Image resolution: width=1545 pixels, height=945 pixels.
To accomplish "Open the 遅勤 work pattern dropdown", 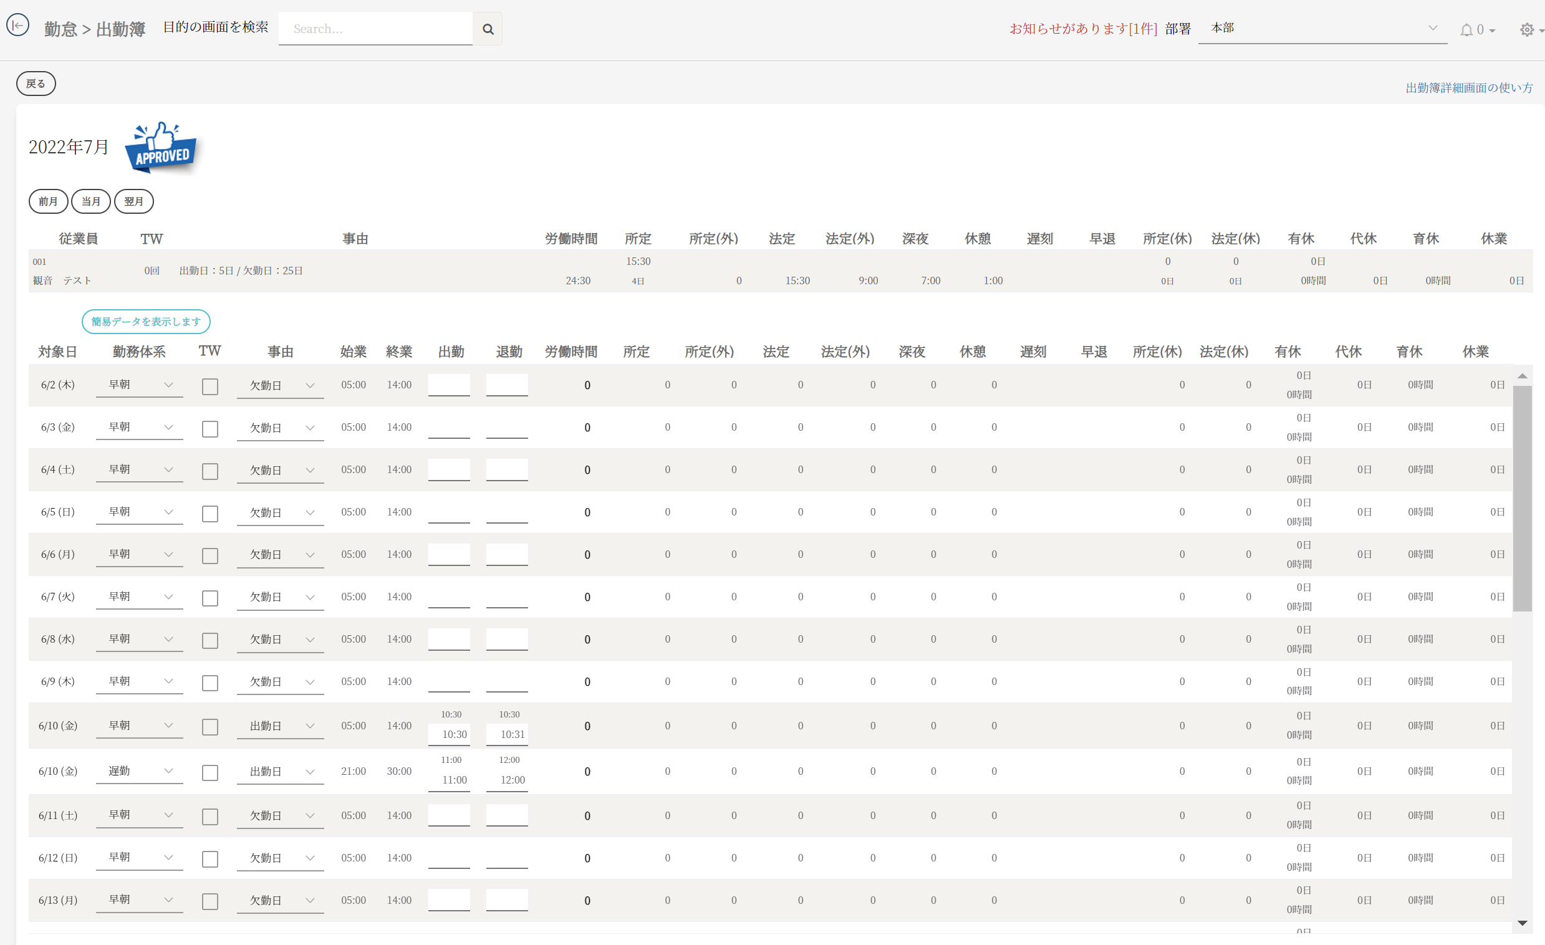I will 139,771.
